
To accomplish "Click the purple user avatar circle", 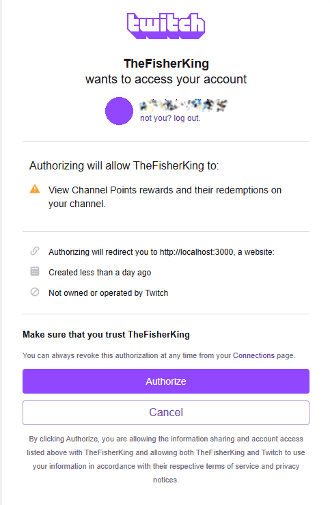I will tap(119, 111).
